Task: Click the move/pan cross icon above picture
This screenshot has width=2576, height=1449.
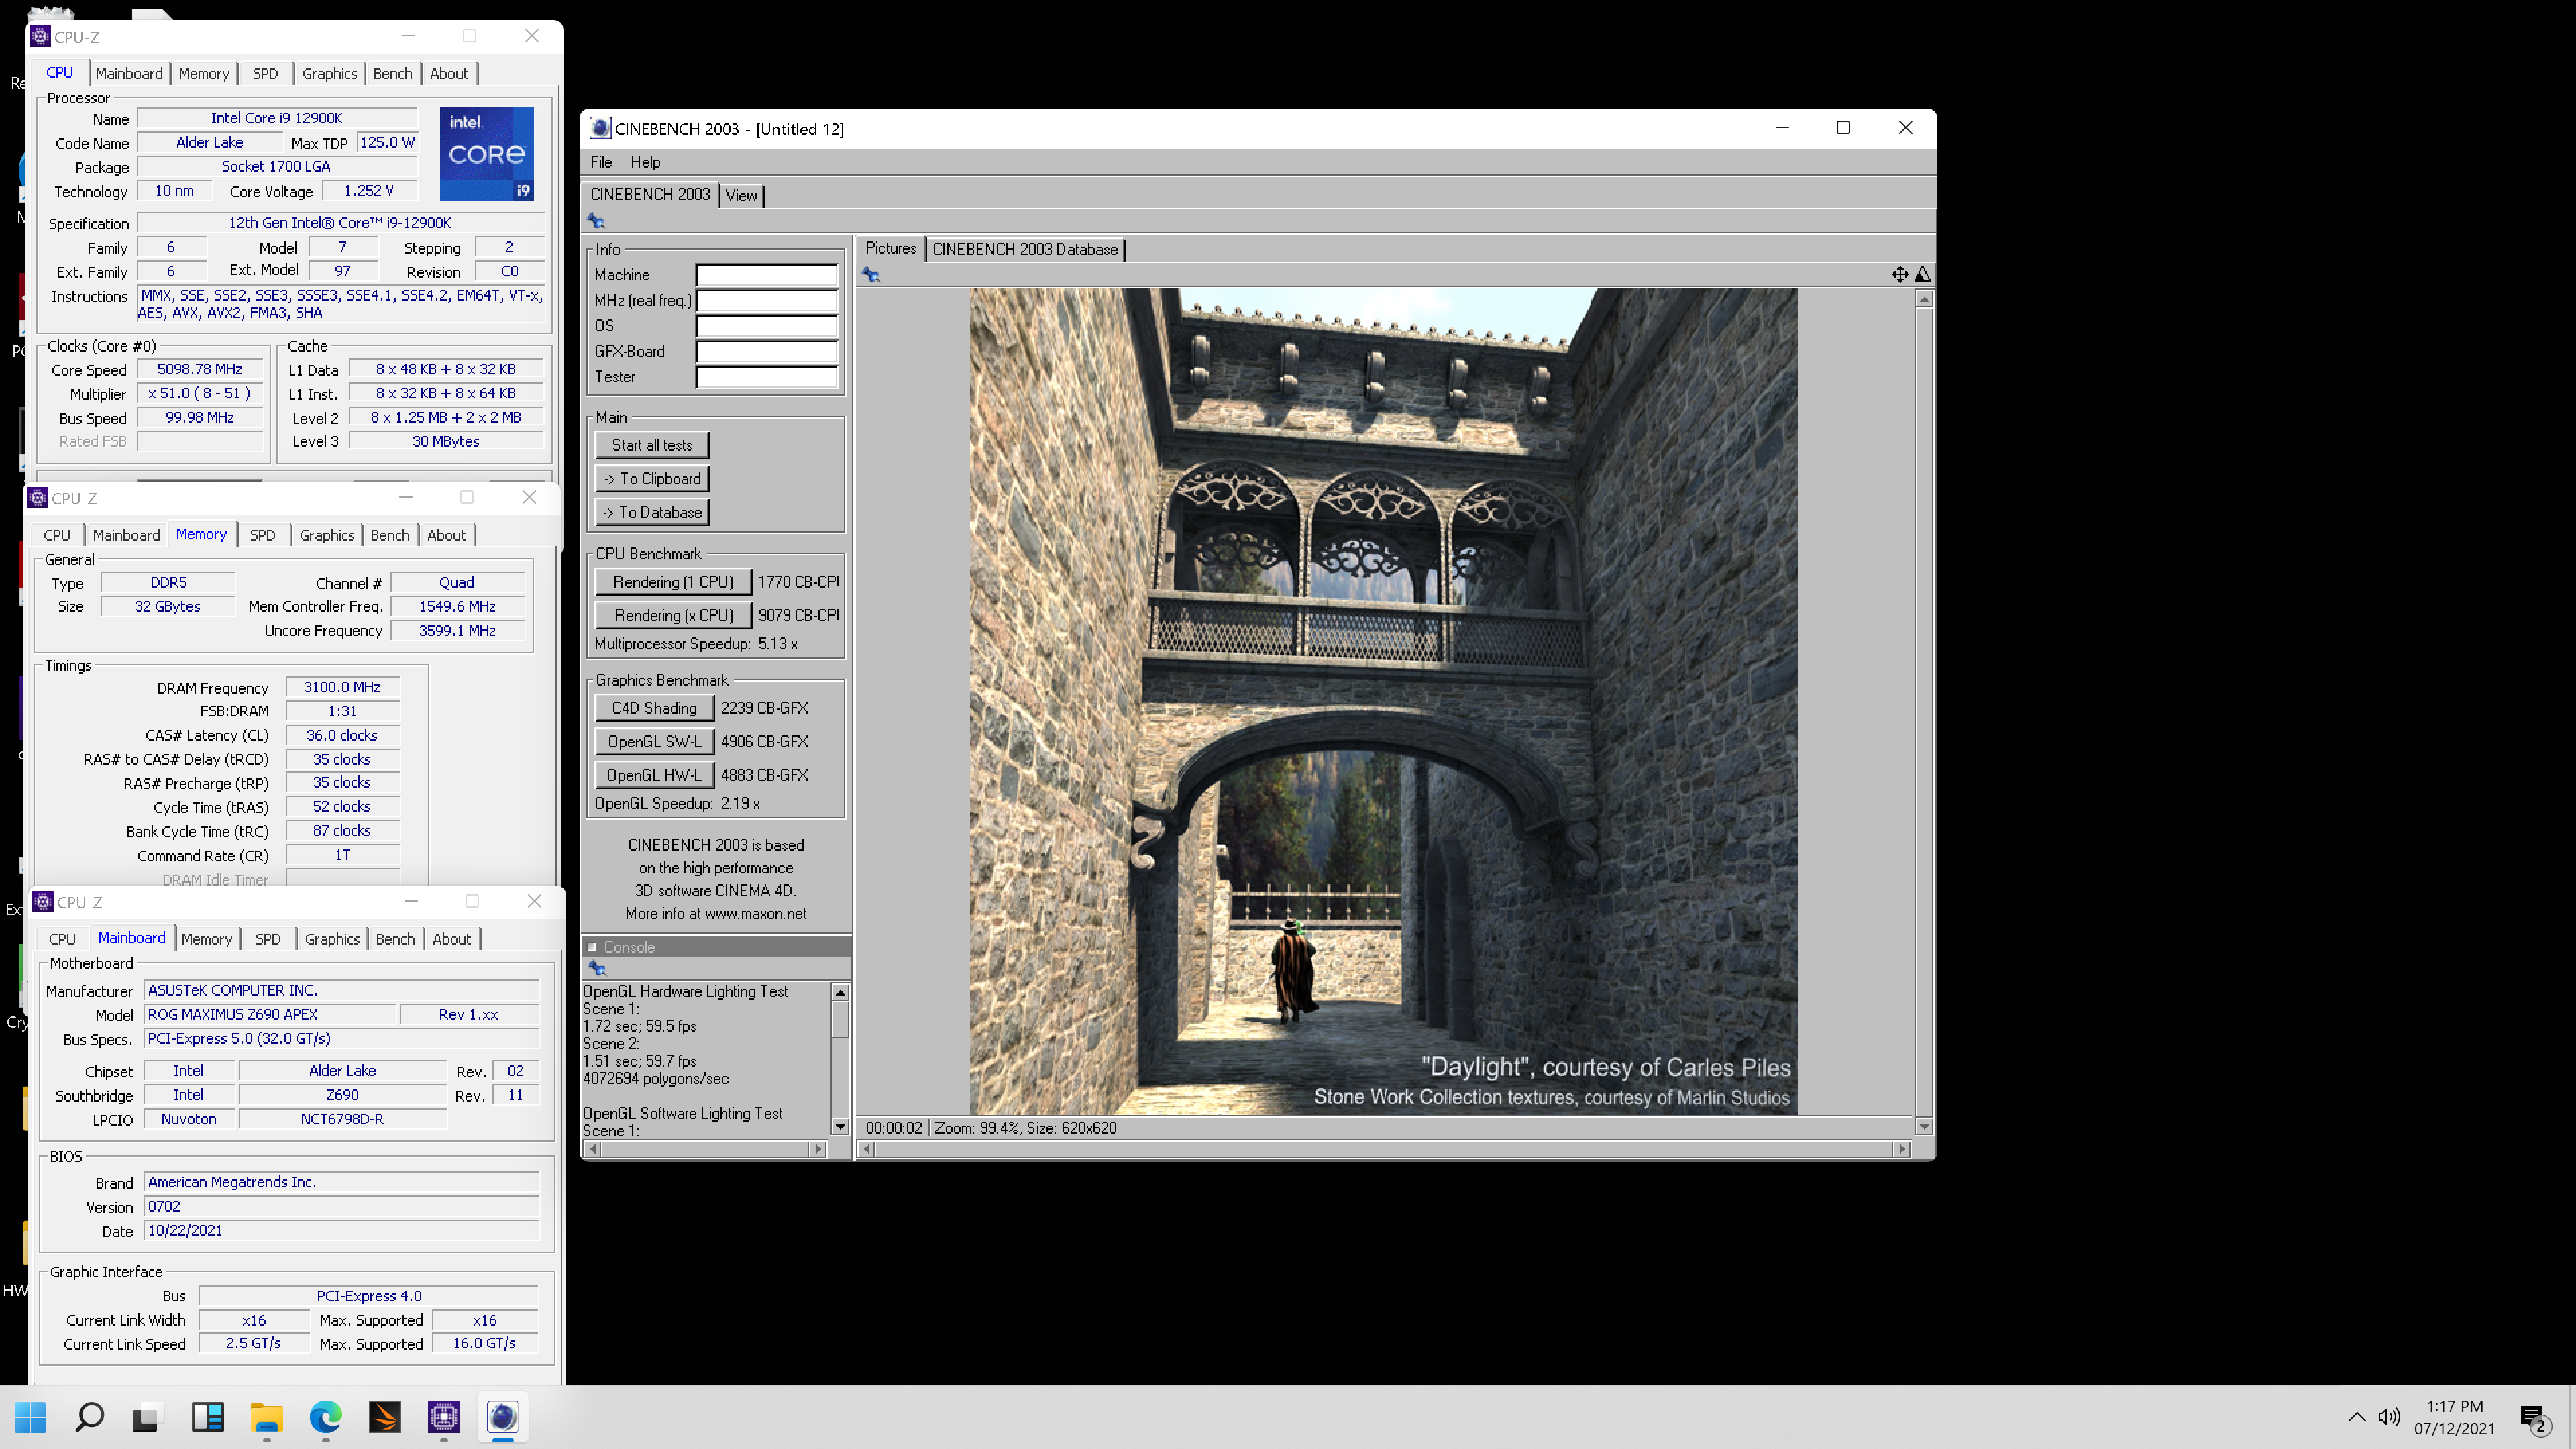Action: click(1899, 274)
